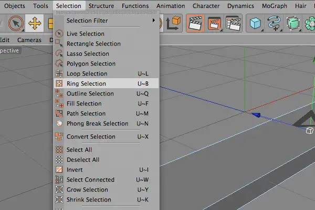
Task: Open the viewport Cameras menu
Action: (x=29, y=40)
